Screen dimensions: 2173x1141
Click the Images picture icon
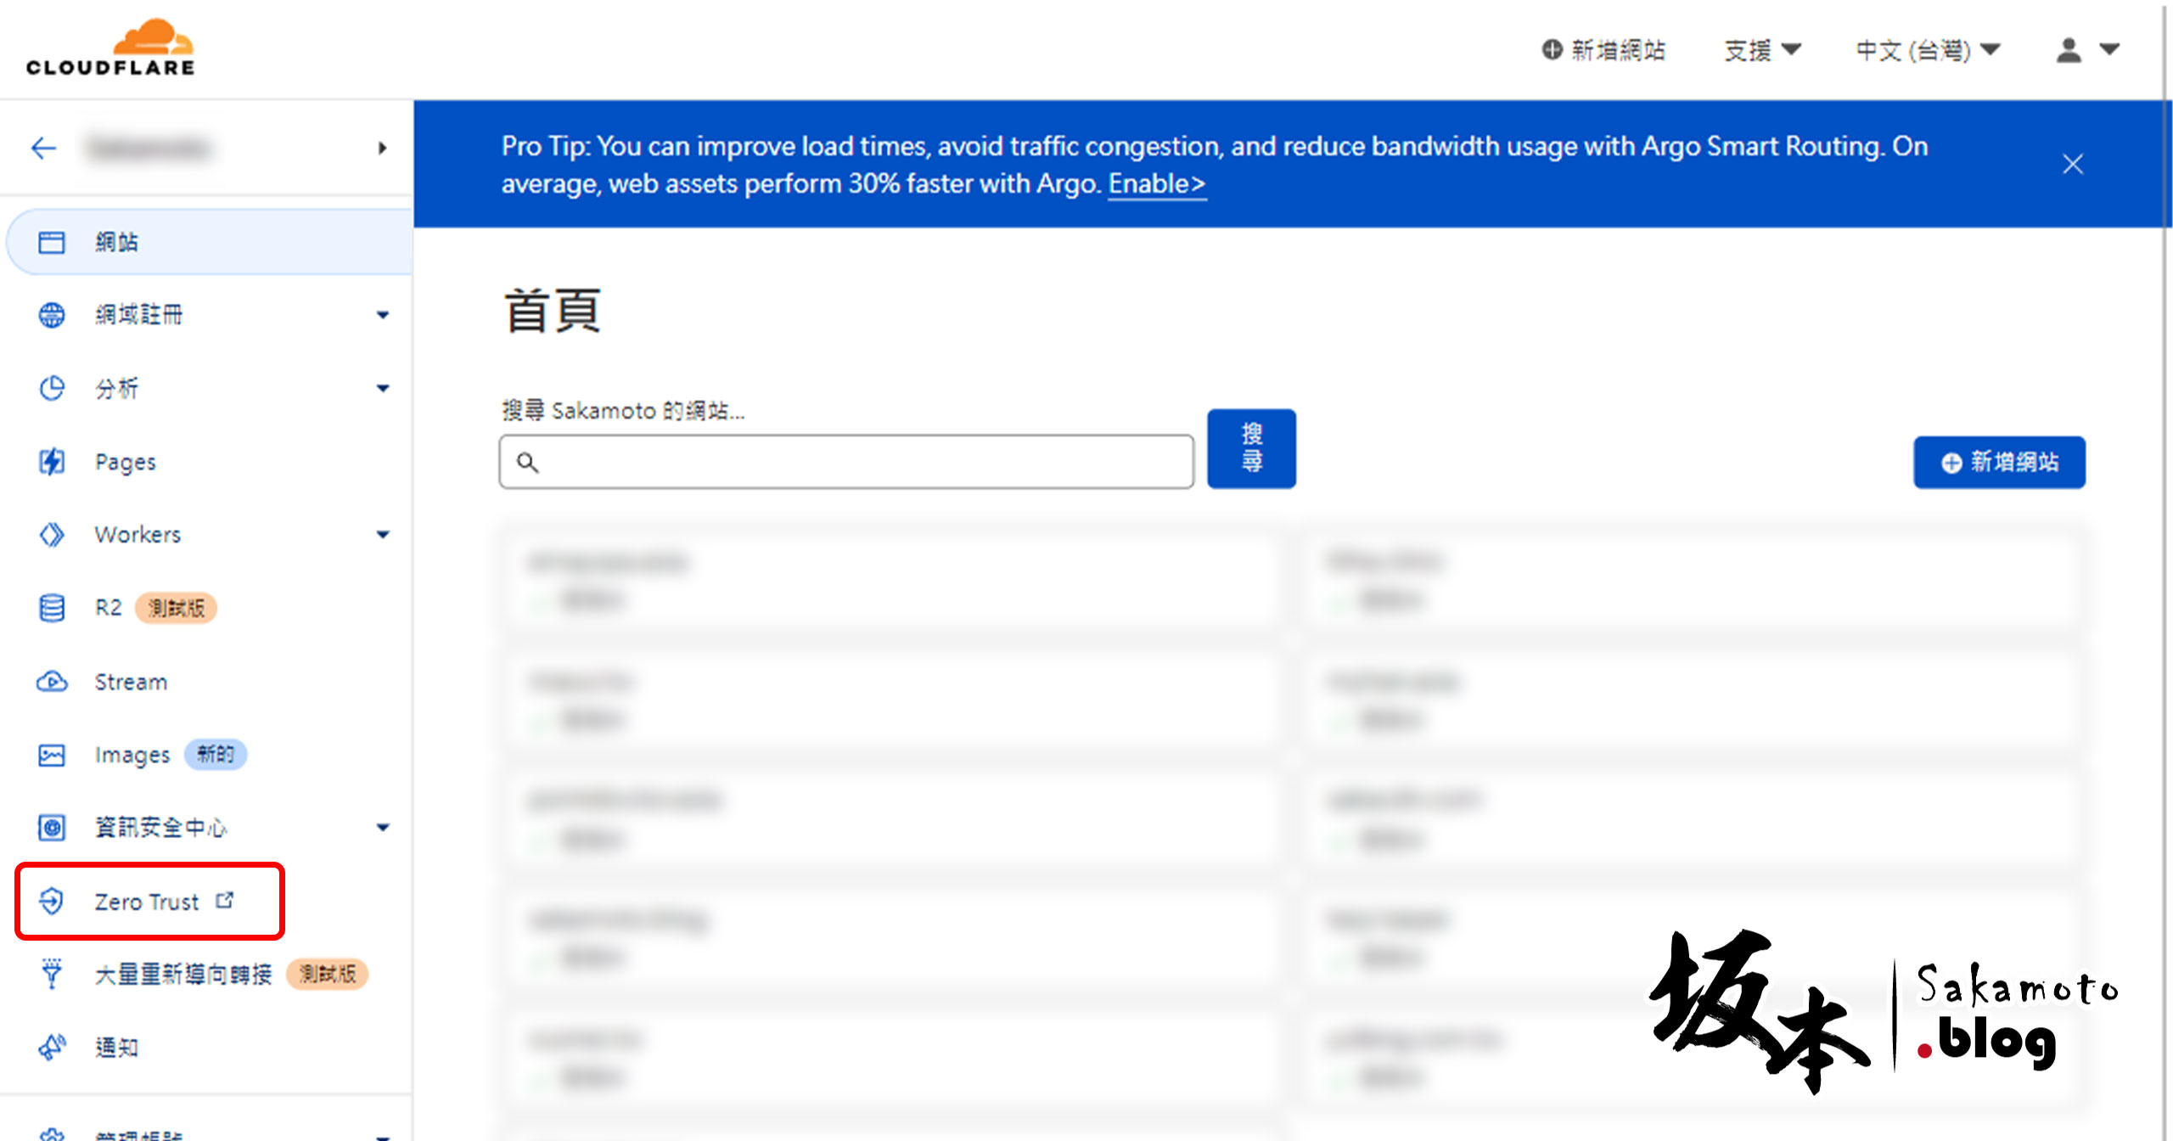pos(52,755)
